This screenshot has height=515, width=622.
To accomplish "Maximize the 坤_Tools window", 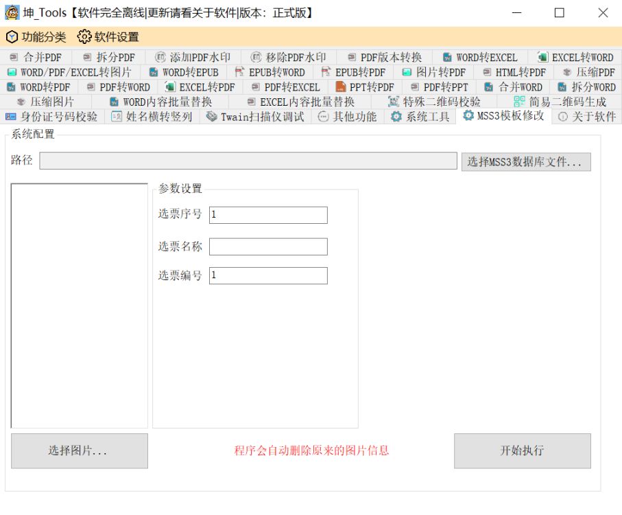I will click(x=560, y=13).
